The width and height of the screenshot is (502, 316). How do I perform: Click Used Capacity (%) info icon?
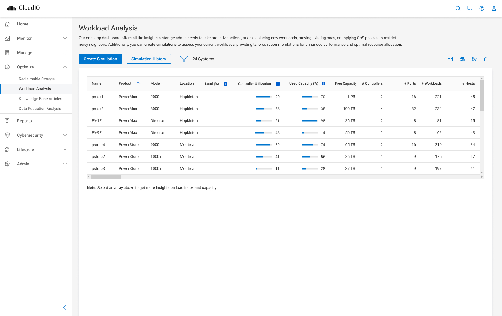coord(324,83)
